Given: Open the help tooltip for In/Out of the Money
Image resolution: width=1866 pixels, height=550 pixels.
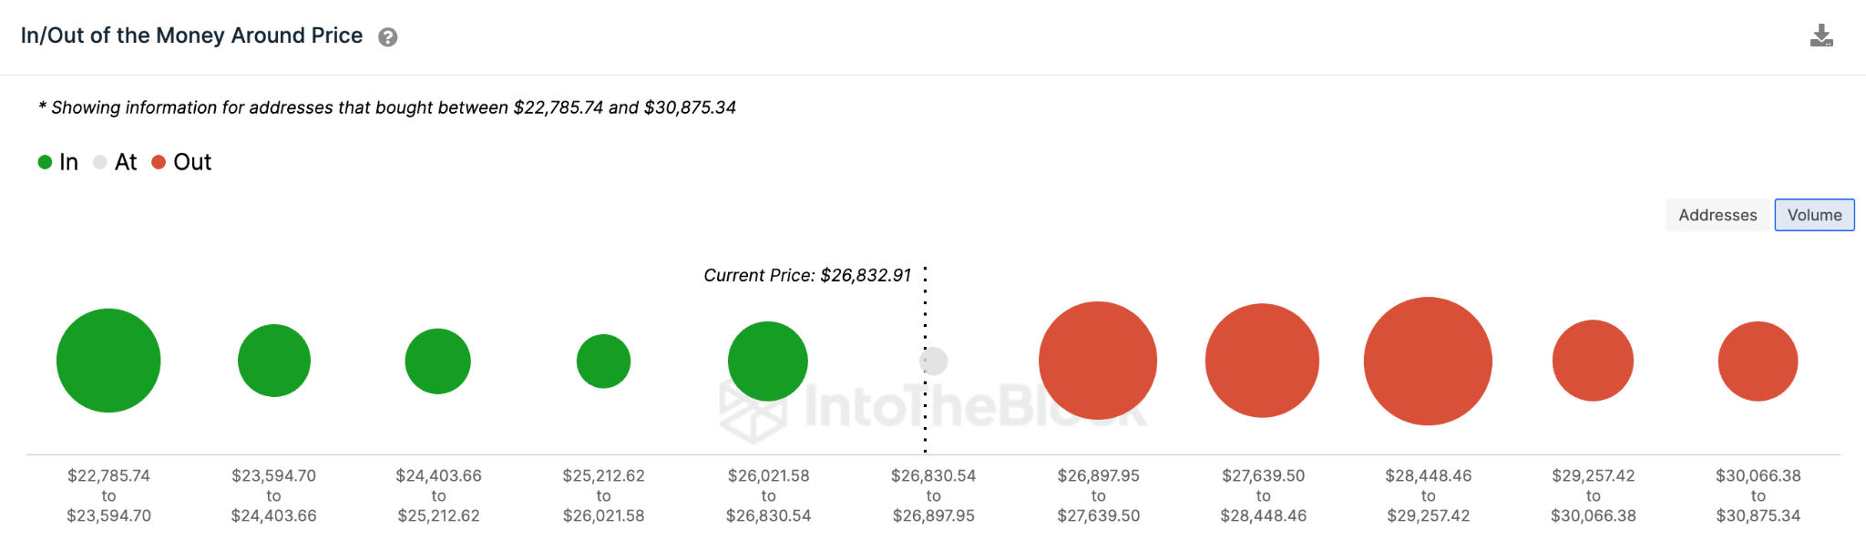Looking at the screenshot, I should (x=386, y=36).
